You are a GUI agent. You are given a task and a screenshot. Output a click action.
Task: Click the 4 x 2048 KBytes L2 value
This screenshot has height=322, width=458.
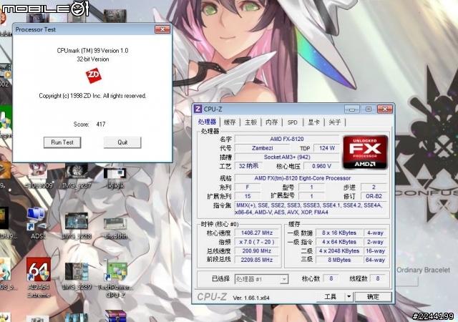tap(338, 251)
